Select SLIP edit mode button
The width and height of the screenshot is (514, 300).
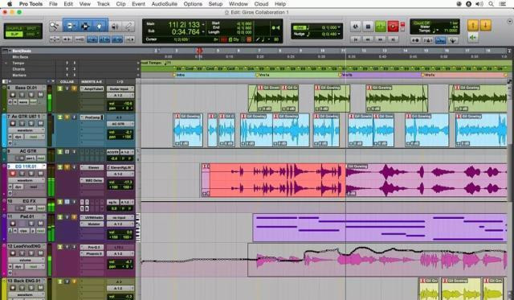14,34
